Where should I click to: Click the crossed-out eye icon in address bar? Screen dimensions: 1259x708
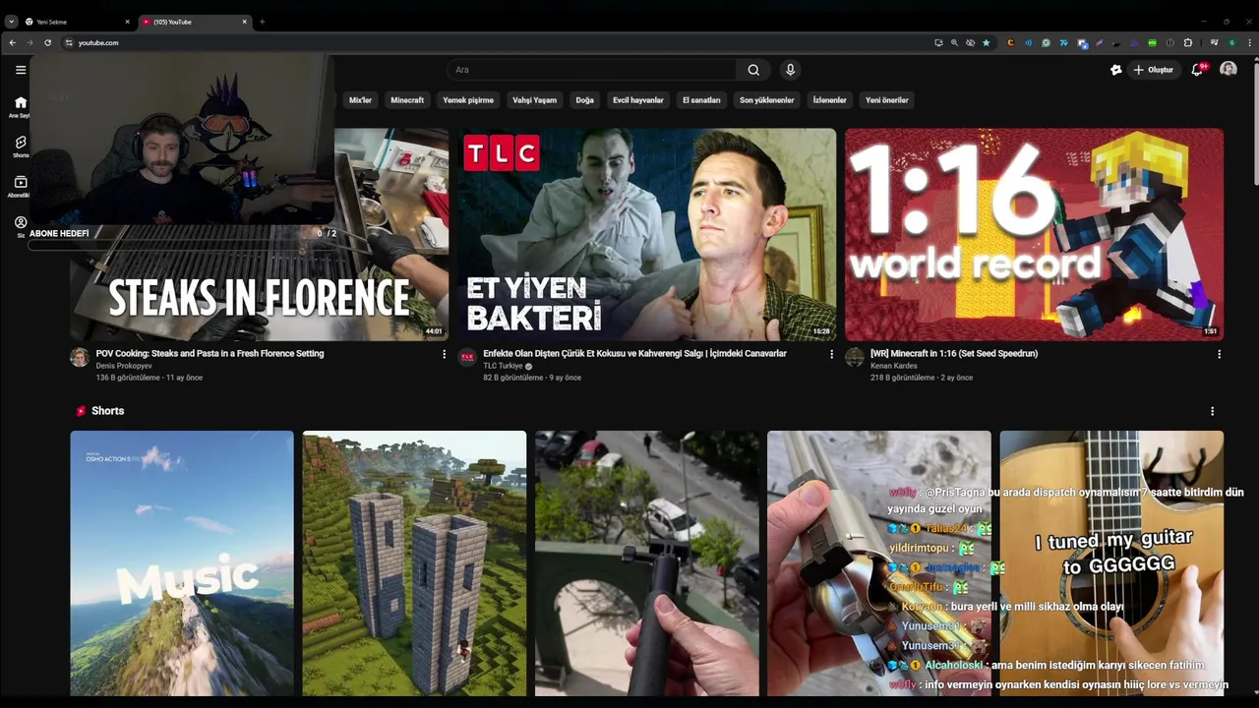(x=970, y=43)
